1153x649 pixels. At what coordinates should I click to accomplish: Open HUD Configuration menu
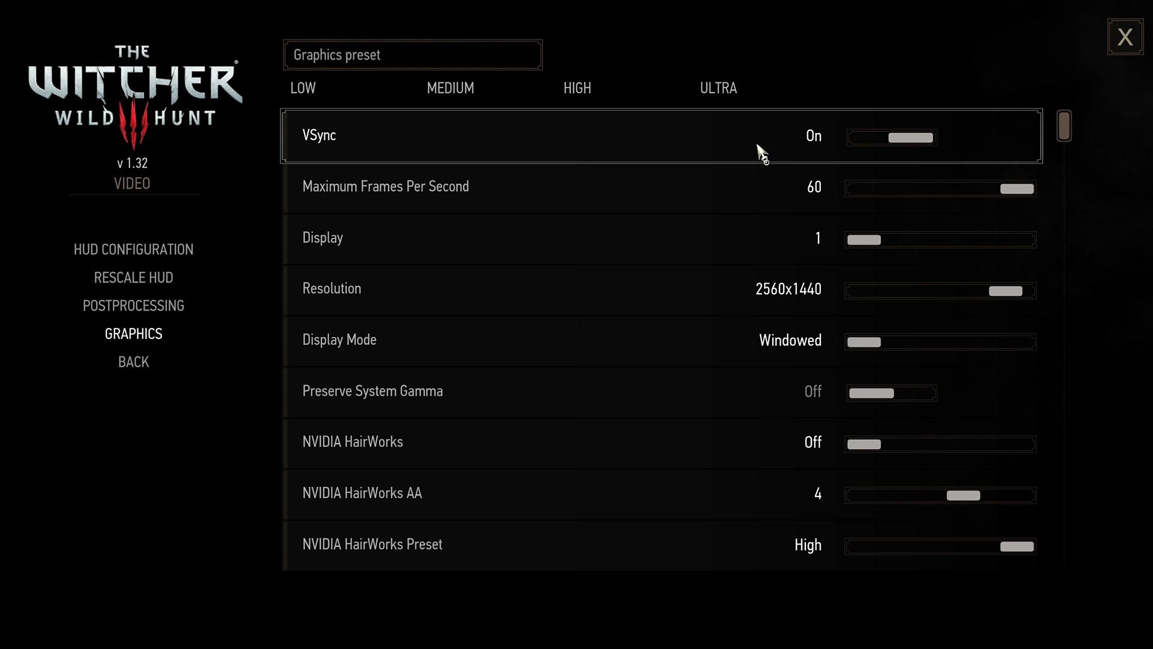click(x=133, y=249)
